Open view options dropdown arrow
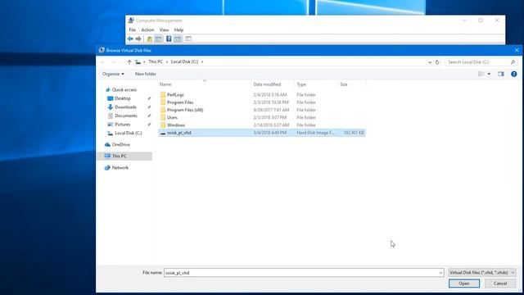524x295 pixels. 489,74
